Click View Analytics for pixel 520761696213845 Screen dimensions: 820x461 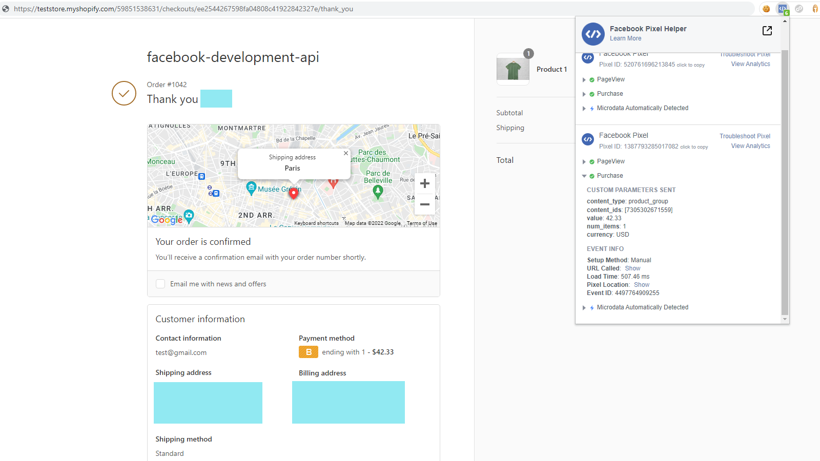pos(750,64)
